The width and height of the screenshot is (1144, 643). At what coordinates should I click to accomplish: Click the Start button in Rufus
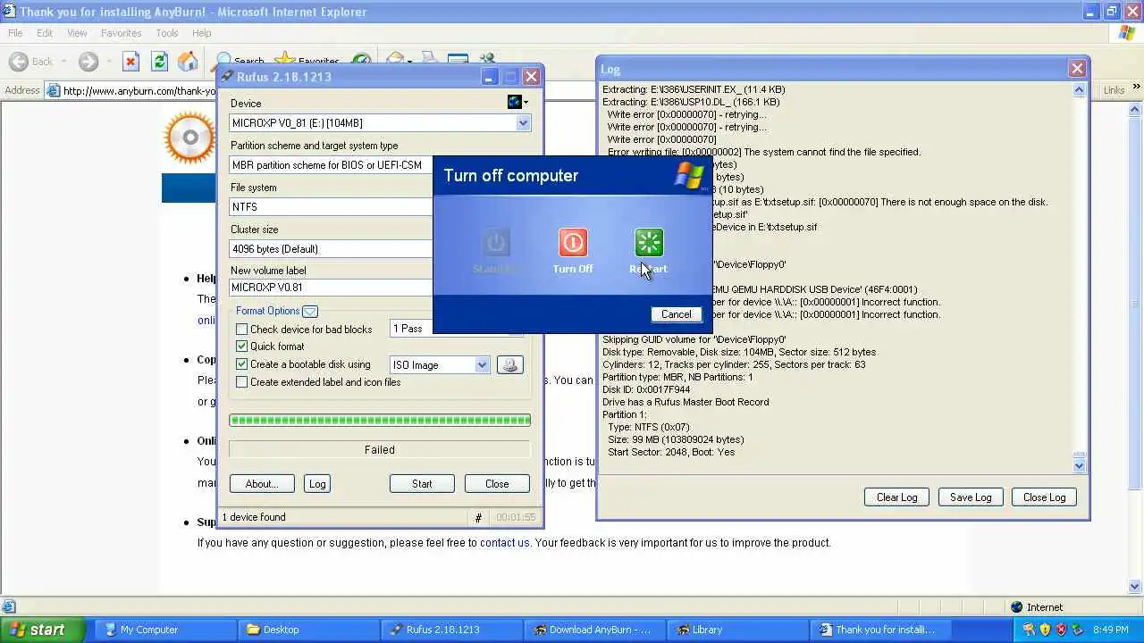point(422,484)
